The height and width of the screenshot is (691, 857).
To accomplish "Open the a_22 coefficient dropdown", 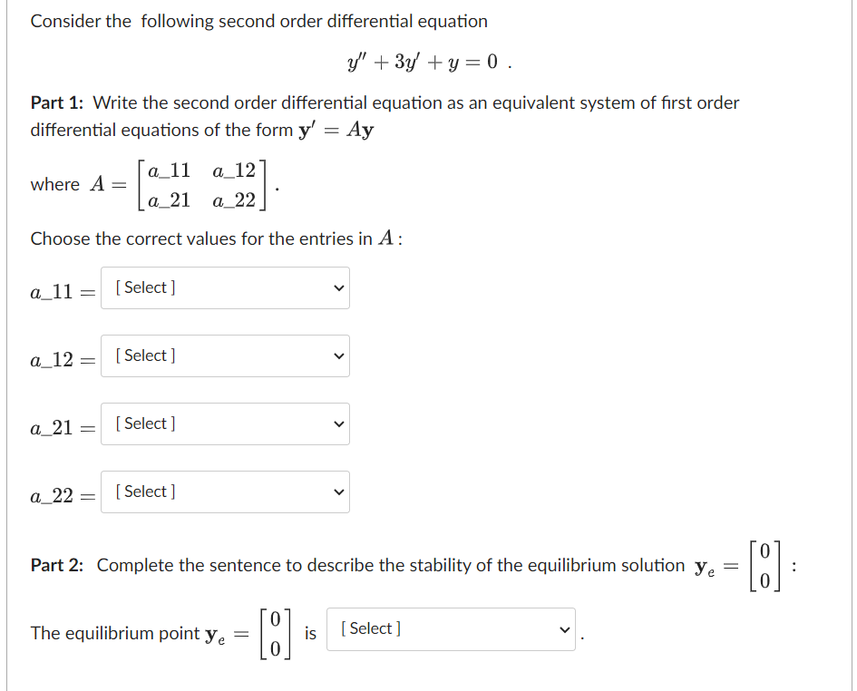I will [x=225, y=491].
